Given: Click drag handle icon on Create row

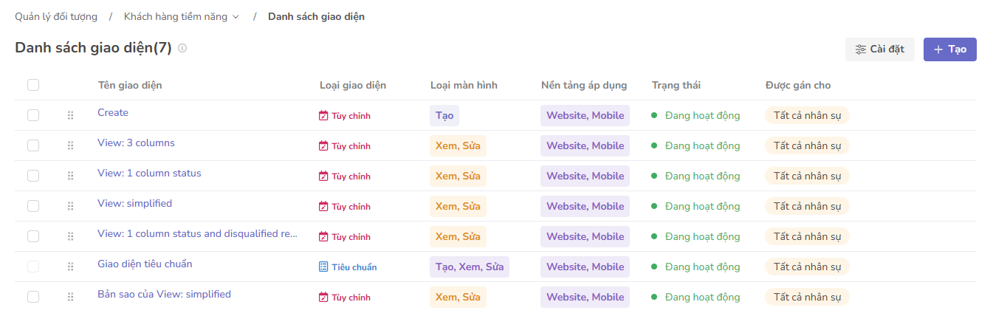Looking at the screenshot, I should pyautogui.click(x=70, y=115).
